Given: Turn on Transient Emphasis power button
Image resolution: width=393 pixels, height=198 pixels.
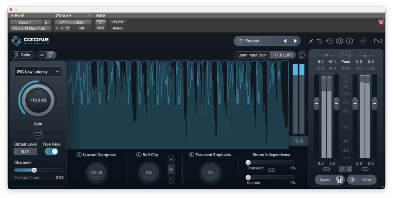Looking at the screenshot, I should (191, 155).
